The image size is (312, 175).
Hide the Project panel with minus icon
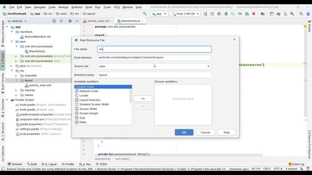pyautogui.click(x=77, y=21)
